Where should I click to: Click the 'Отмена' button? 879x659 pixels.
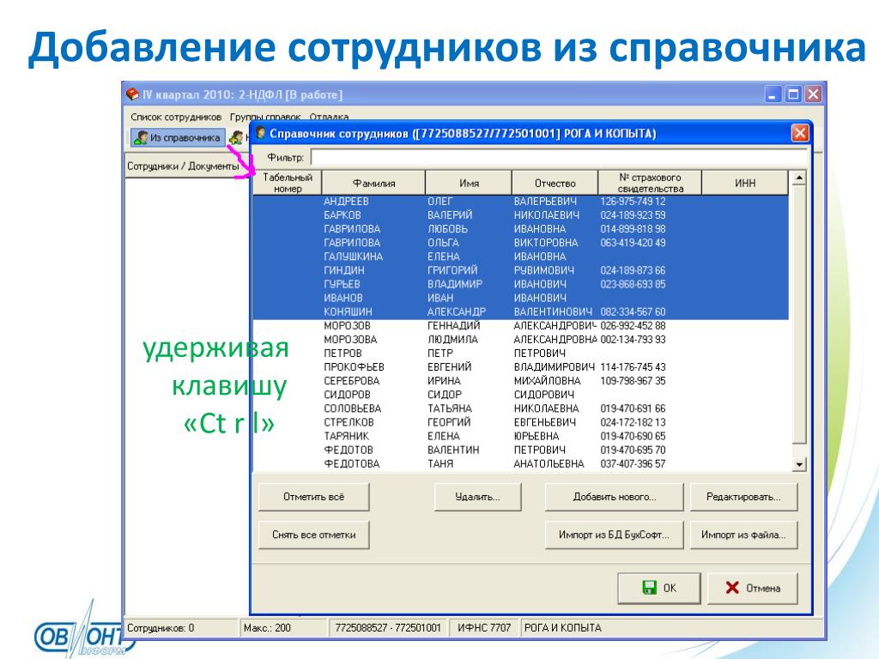click(x=752, y=588)
